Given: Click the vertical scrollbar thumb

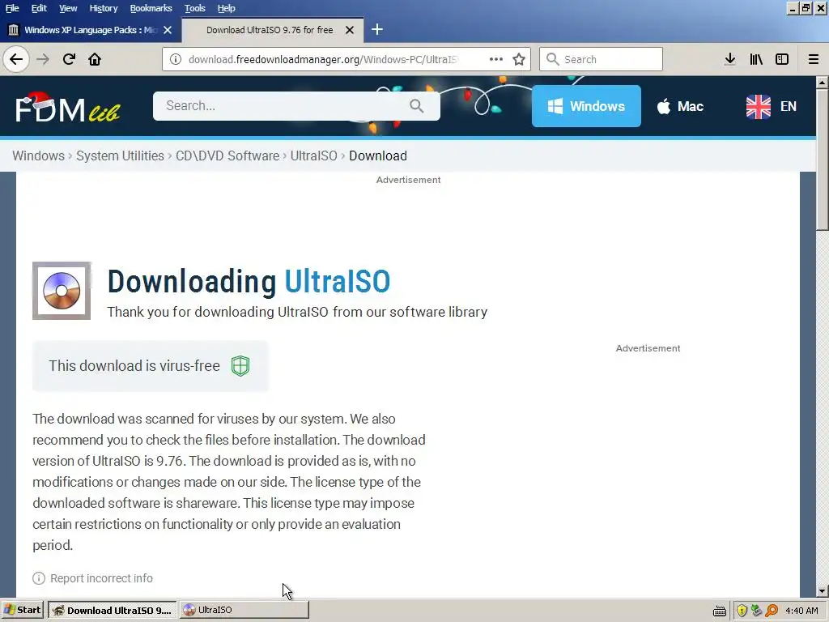Looking at the screenshot, I should 823,159.
